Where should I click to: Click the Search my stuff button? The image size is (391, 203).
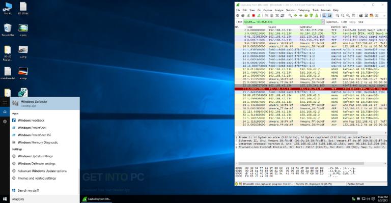tap(25, 191)
